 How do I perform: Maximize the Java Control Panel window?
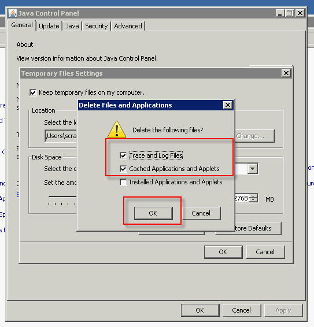coord(290,13)
